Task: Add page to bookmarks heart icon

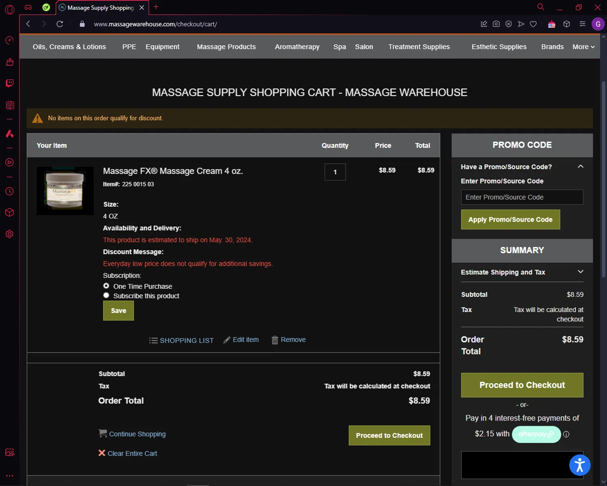Action: coord(533,24)
